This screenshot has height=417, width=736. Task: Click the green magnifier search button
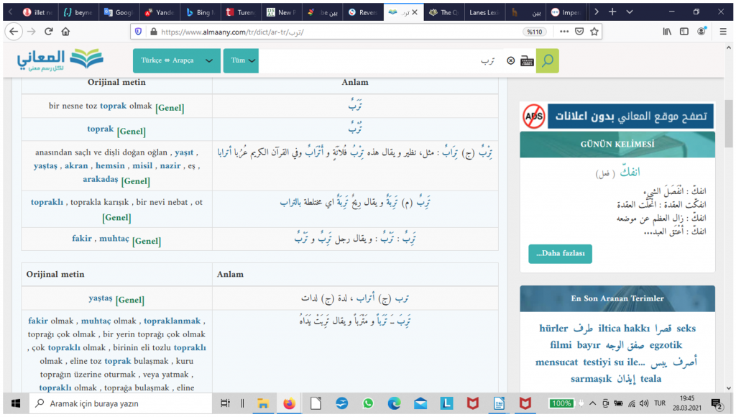pyautogui.click(x=548, y=61)
